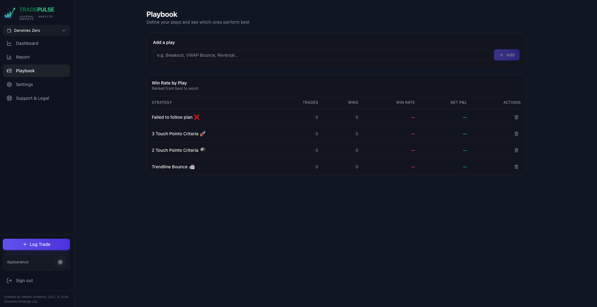Click the Settings gear icon
This screenshot has width=597, height=307.
pyautogui.click(x=9, y=84)
